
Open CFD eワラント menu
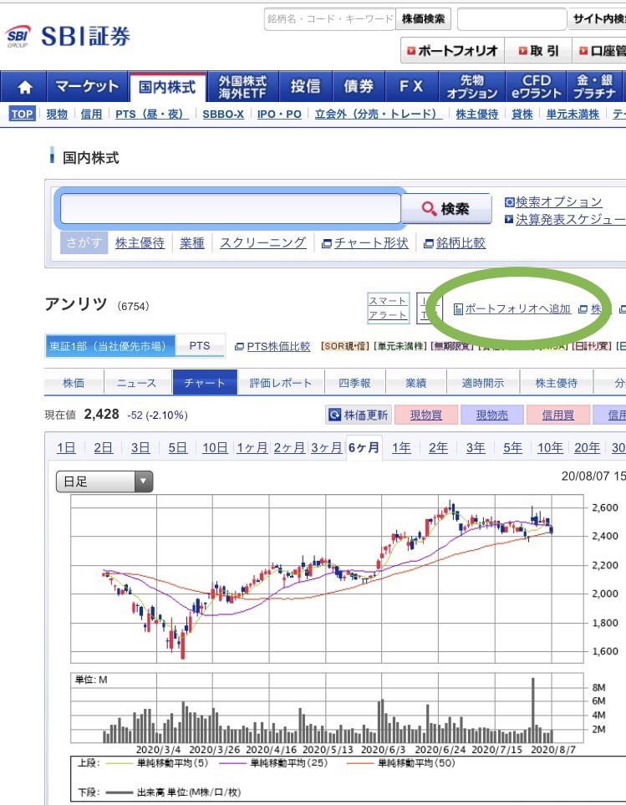click(x=537, y=87)
